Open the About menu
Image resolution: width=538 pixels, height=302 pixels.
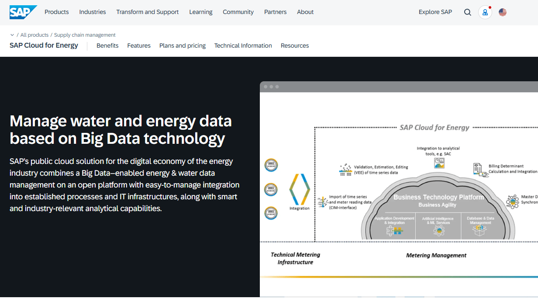(305, 12)
